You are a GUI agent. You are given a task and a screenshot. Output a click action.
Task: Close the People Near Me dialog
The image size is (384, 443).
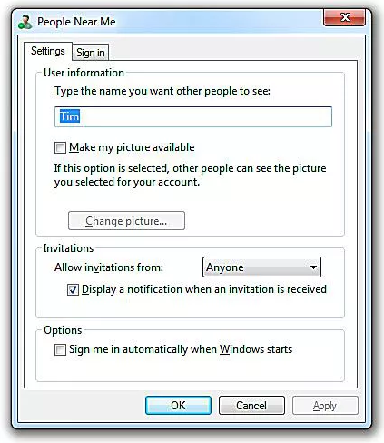click(x=344, y=17)
